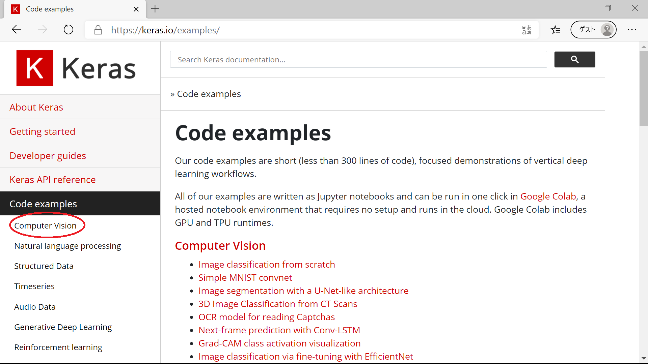648x364 pixels.
Task: Click the scrollbar up arrow
Action: click(643, 47)
